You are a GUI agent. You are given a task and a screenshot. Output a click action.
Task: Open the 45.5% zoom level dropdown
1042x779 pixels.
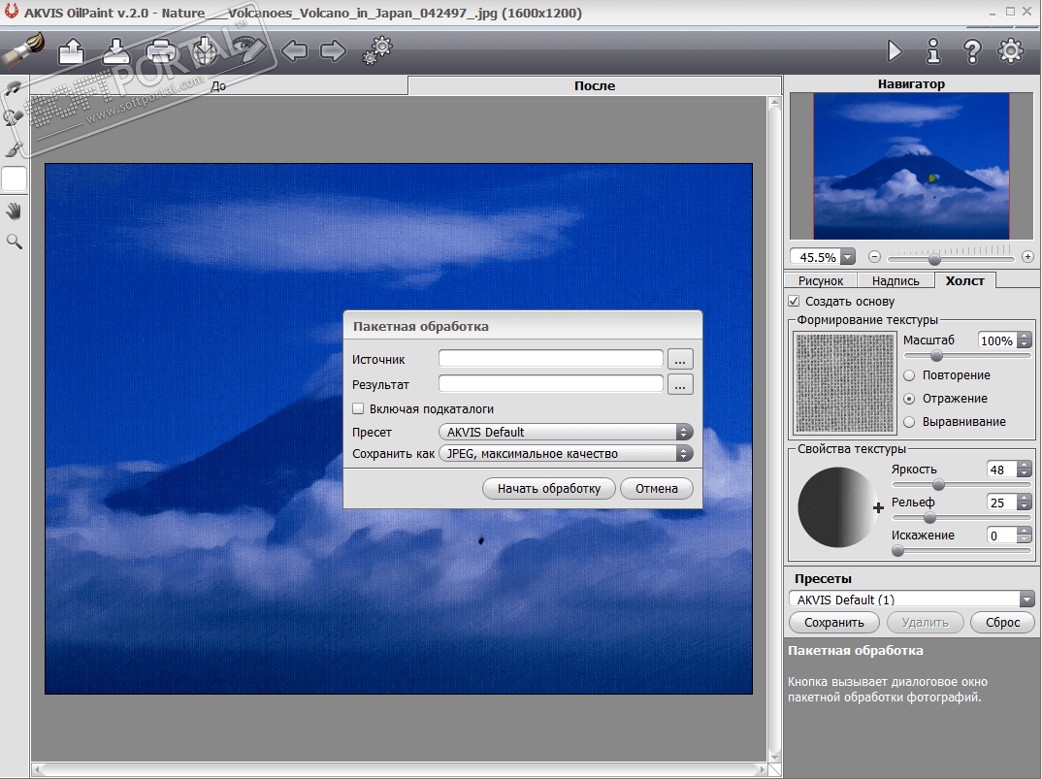point(847,257)
